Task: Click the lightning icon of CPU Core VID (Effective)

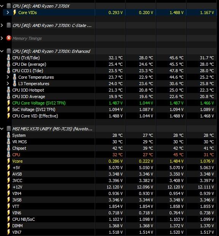Action: (9, 116)
